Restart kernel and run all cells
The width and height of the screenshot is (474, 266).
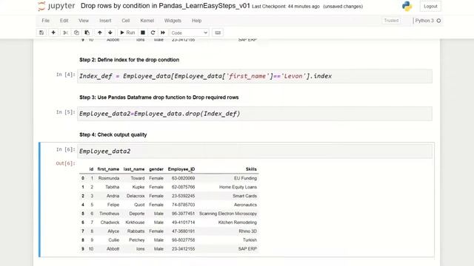pos(163,33)
